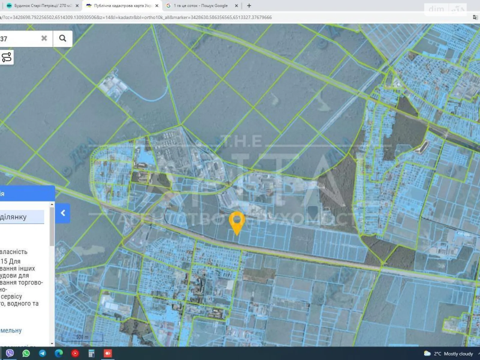Open Calculator from the taskbar
This screenshot has height=360, width=480.
coord(91,353)
